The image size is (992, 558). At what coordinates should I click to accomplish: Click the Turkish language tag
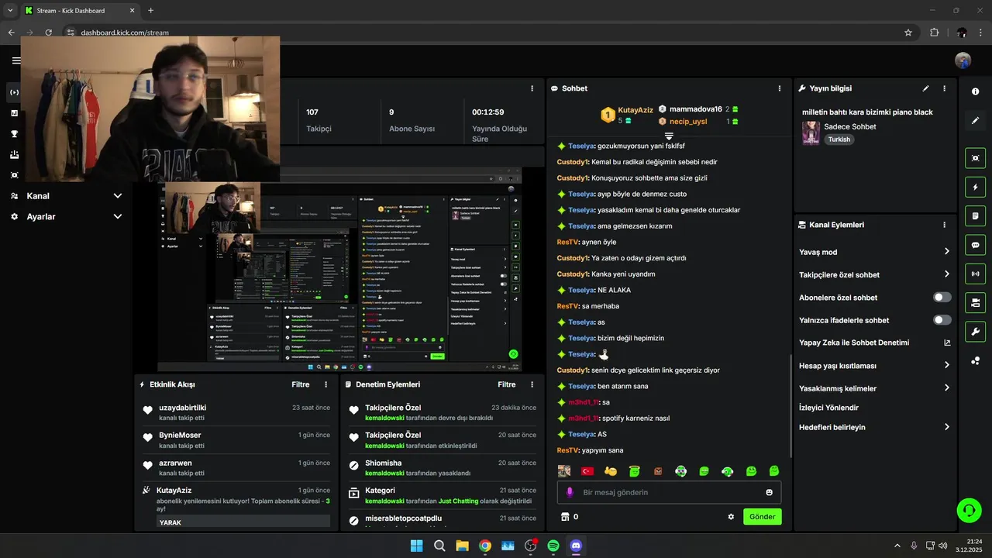pos(839,139)
